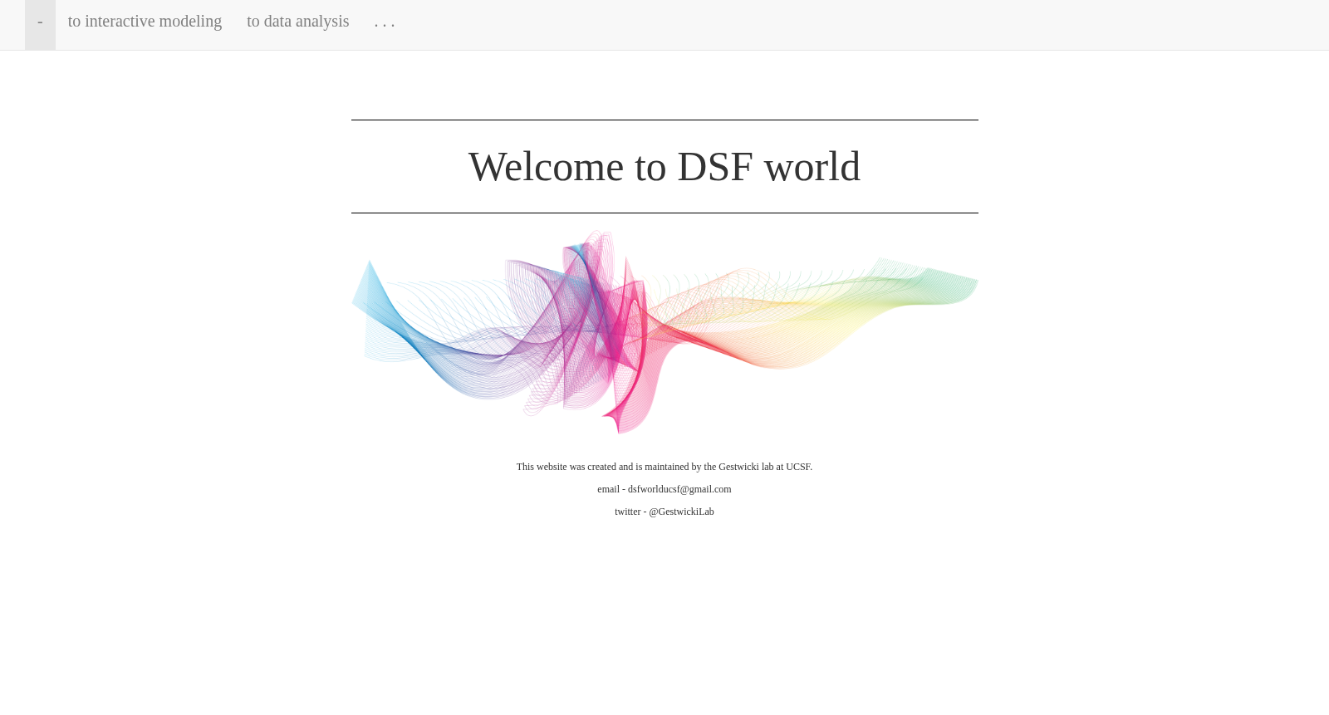The image size is (1329, 715).
Task: Click the @GestwickiLab twitter handle text
Action: coord(681,512)
